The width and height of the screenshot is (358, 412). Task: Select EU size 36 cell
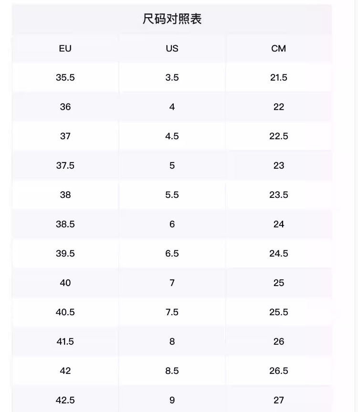click(65, 107)
